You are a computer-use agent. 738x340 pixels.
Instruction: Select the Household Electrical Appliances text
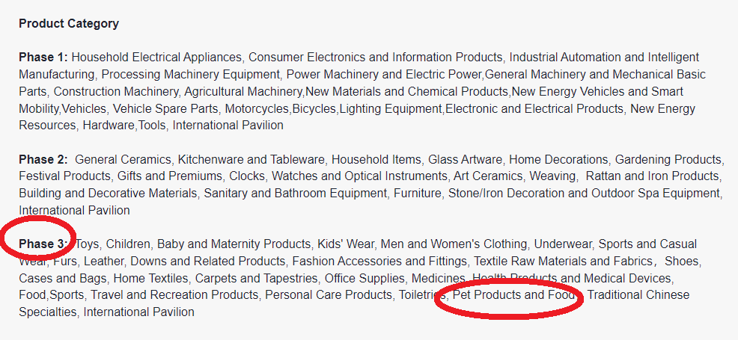[156, 57]
